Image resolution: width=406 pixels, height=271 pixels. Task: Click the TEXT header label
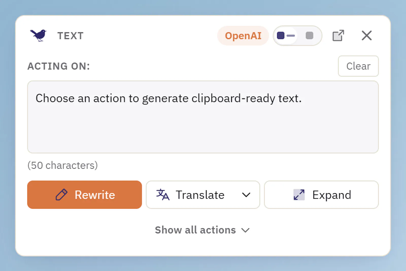pos(71,36)
